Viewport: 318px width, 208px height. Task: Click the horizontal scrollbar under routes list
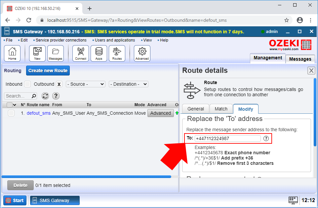pos(86,177)
